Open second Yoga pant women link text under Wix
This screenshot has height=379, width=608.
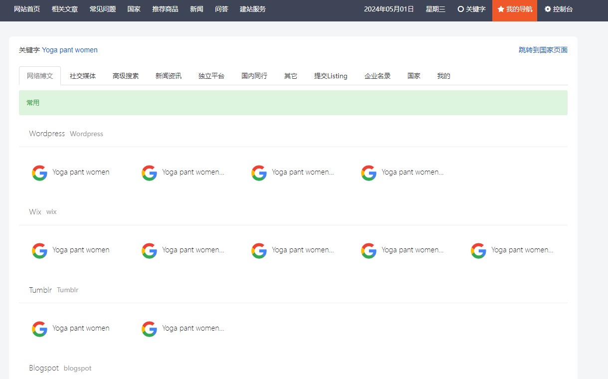pyautogui.click(x=193, y=250)
